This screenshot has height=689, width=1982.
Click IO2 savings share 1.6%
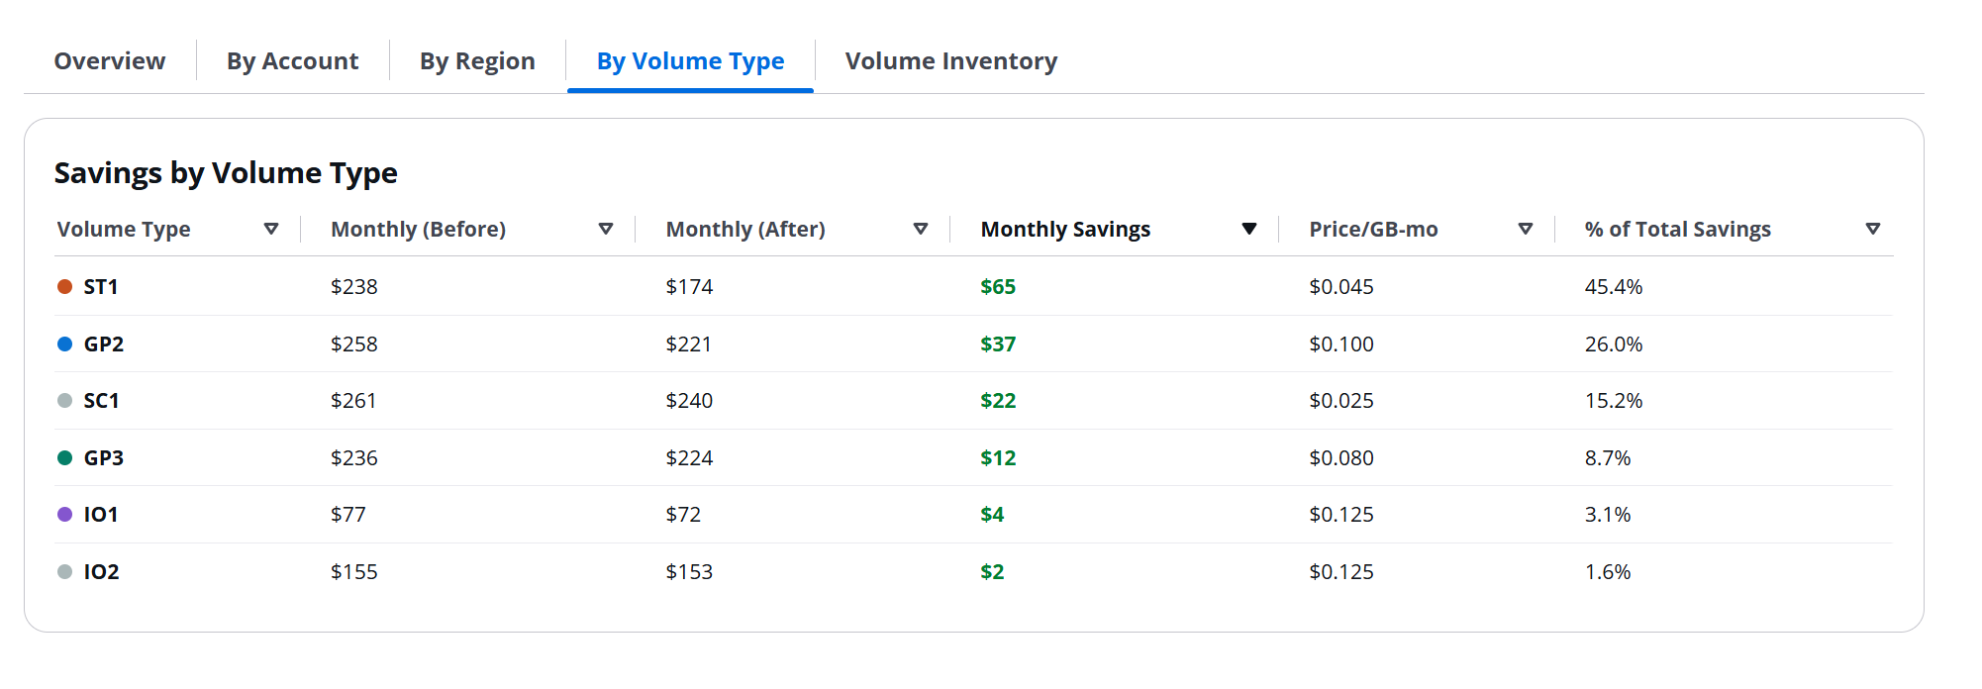(1608, 572)
